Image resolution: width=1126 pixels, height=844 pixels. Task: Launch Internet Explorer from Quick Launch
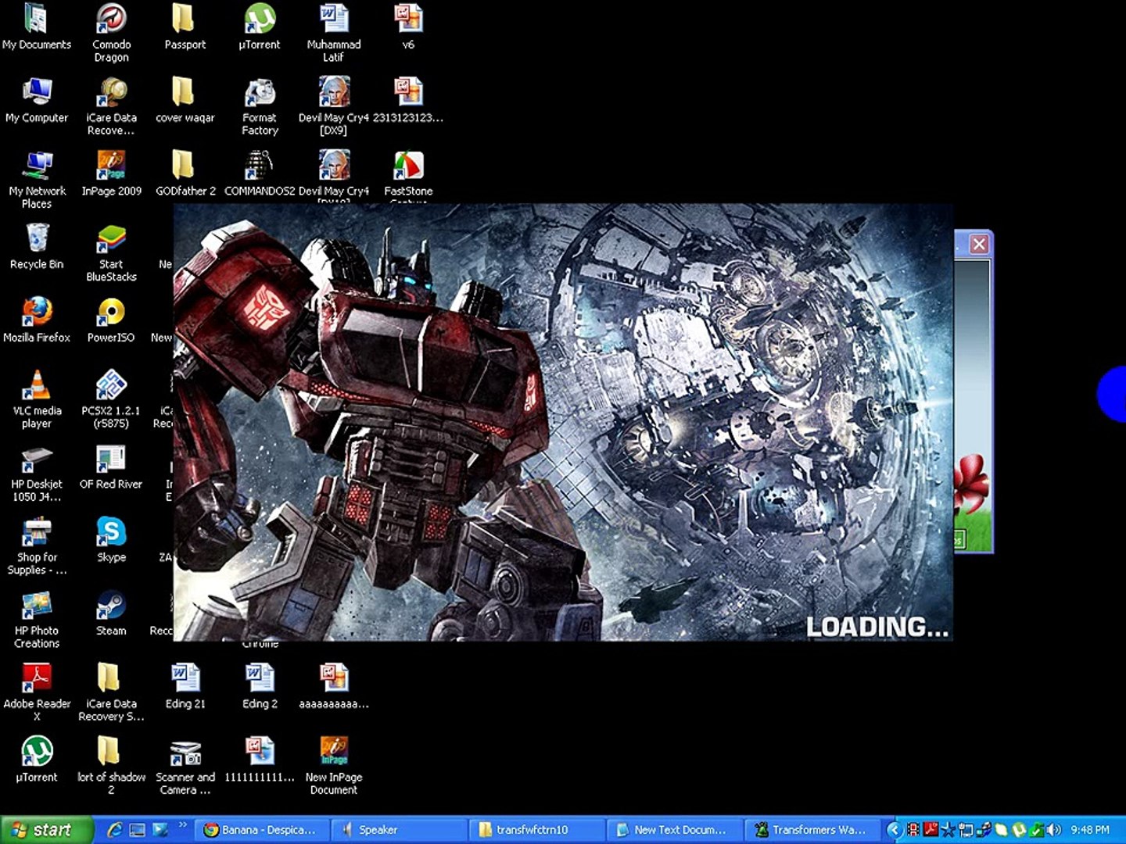click(114, 830)
